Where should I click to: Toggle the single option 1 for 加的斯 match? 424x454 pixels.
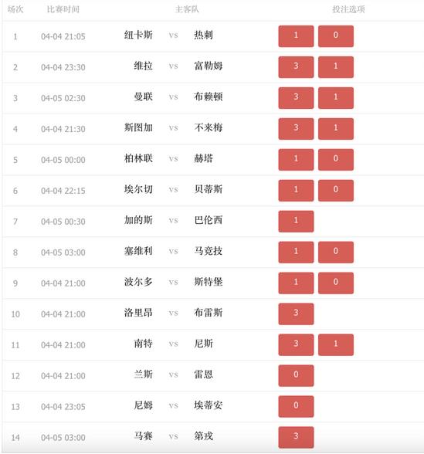[x=296, y=222]
